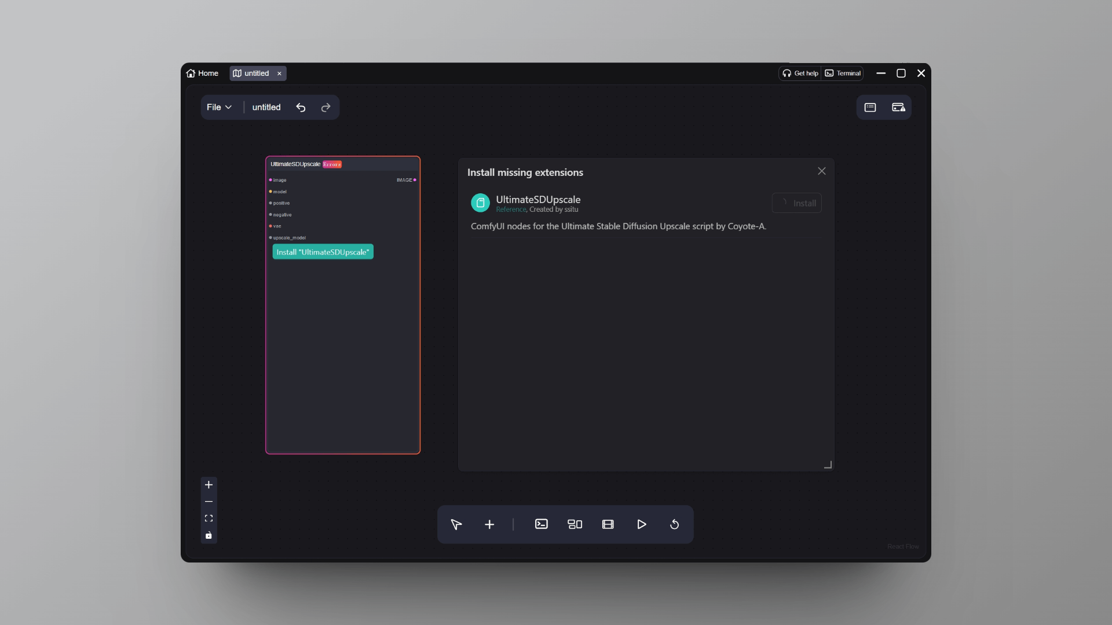Click the vae input port
1112x625 pixels.
pos(270,226)
